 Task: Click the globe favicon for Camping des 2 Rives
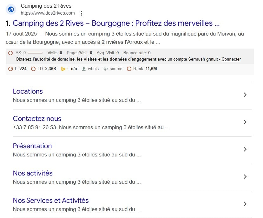[x=10, y=9]
